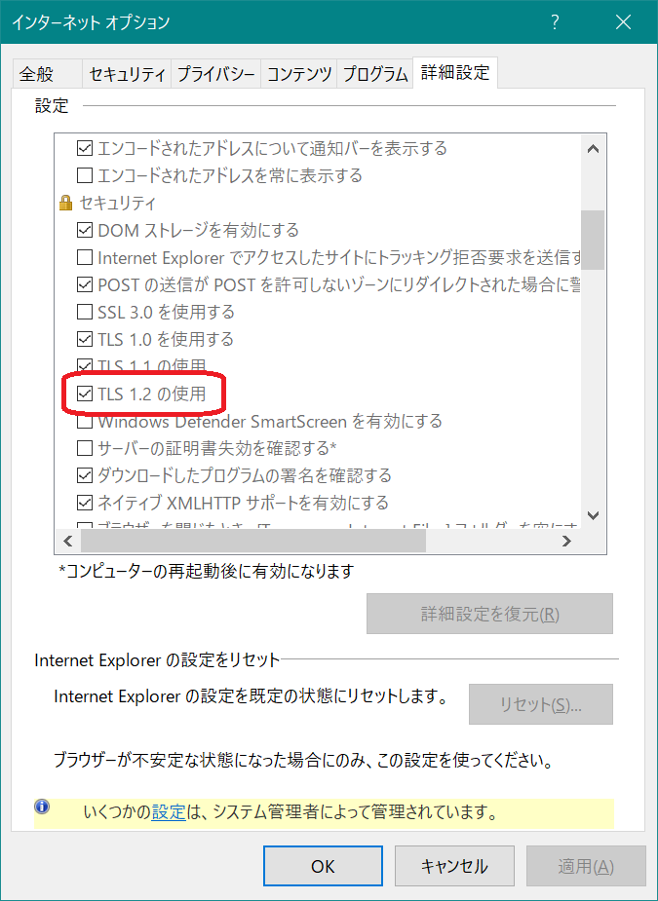Screen dimensions: 658x901
Task: Click the blue information icon
Action: pos(42,806)
